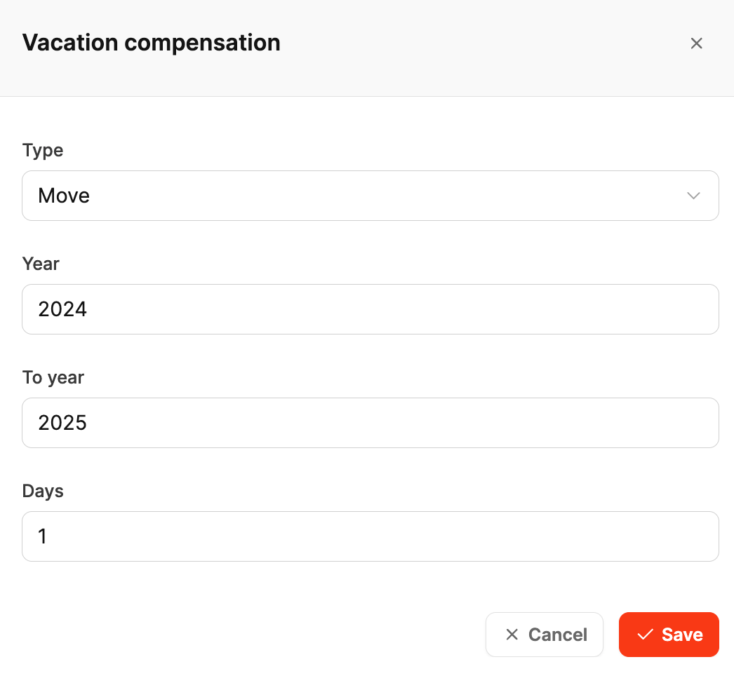Close the Vacation compensation dialog
The image size is (734, 690).
pyautogui.click(x=696, y=43)
